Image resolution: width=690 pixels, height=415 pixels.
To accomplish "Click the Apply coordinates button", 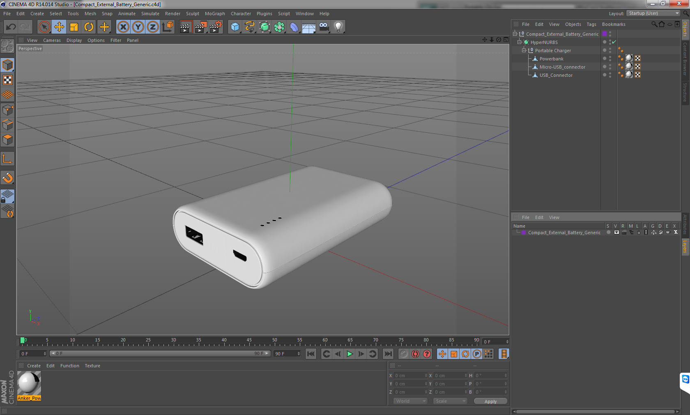I will pos(490,401).
